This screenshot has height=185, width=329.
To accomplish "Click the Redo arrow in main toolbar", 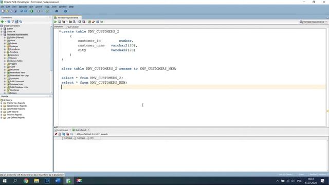I will [25, 11].
